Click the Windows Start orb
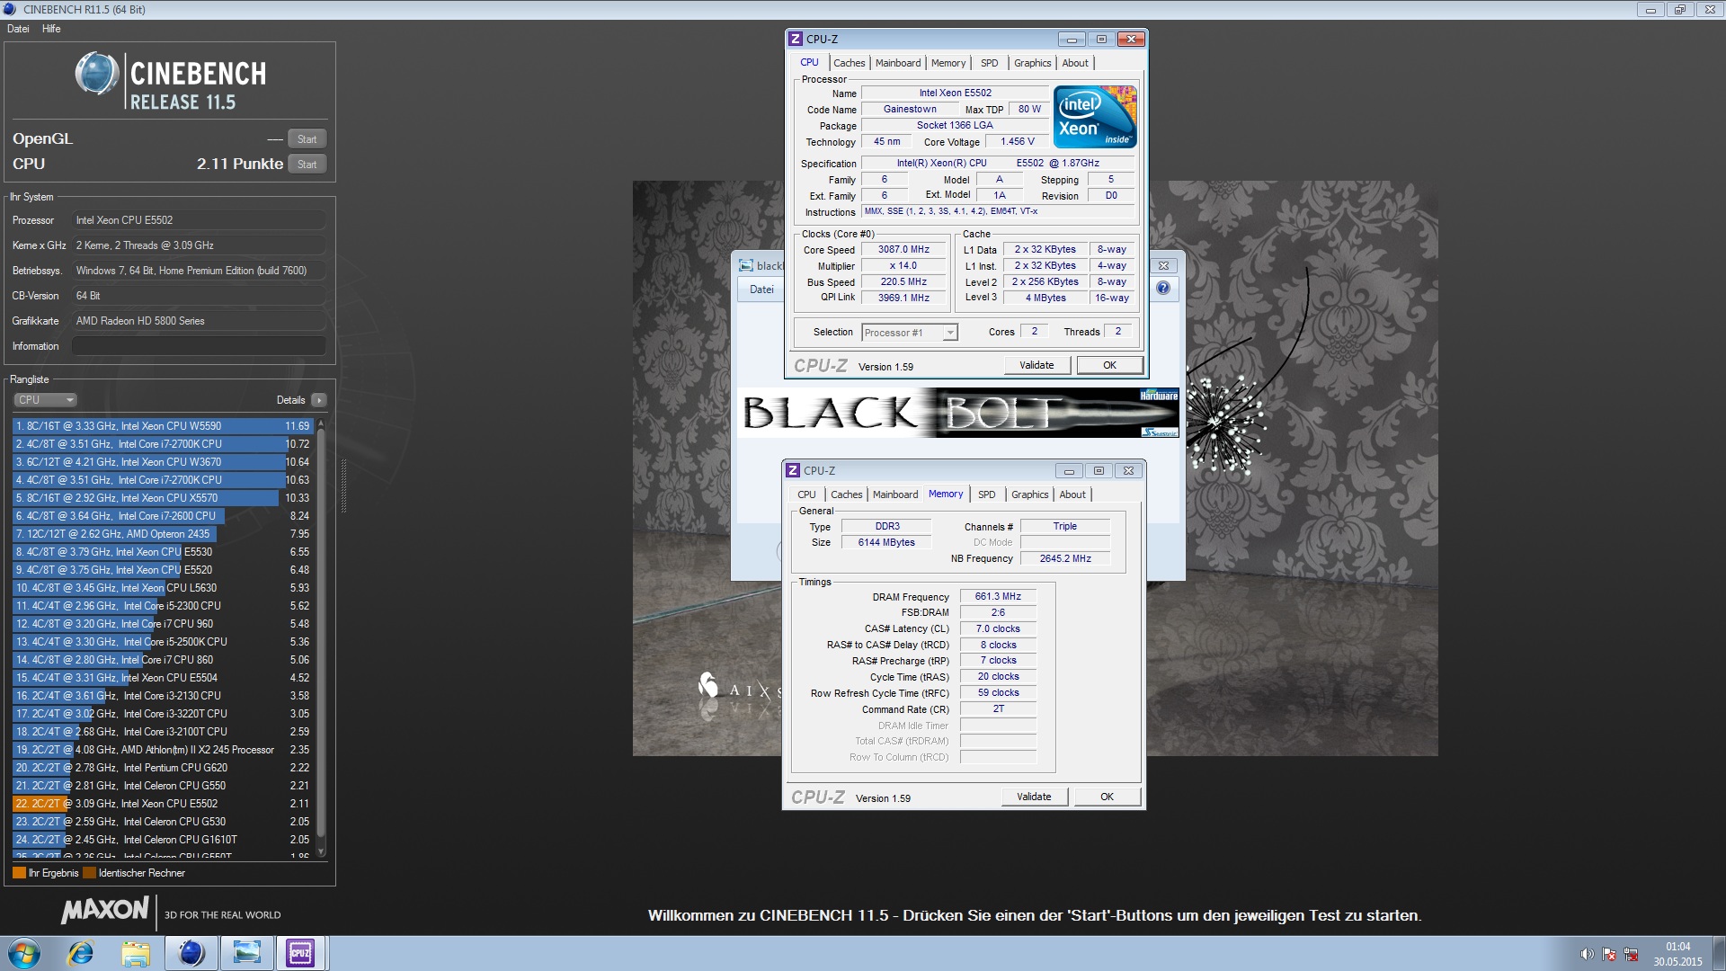Screen dimensions: 1726x971 click(x=24, y=953)
